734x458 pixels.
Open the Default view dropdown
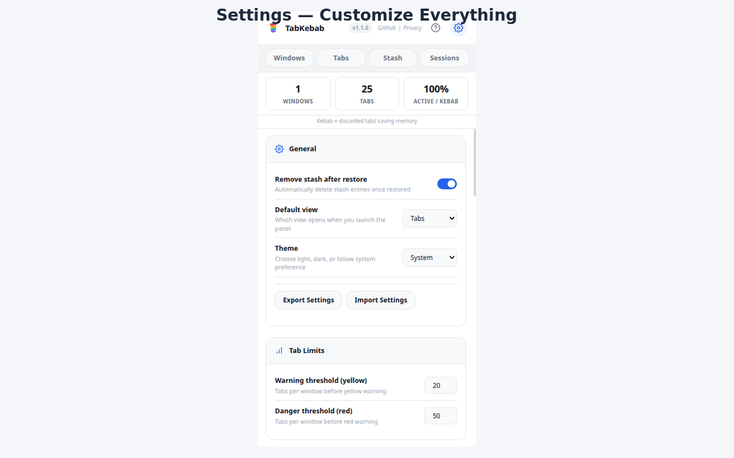(x=430, y=218)
